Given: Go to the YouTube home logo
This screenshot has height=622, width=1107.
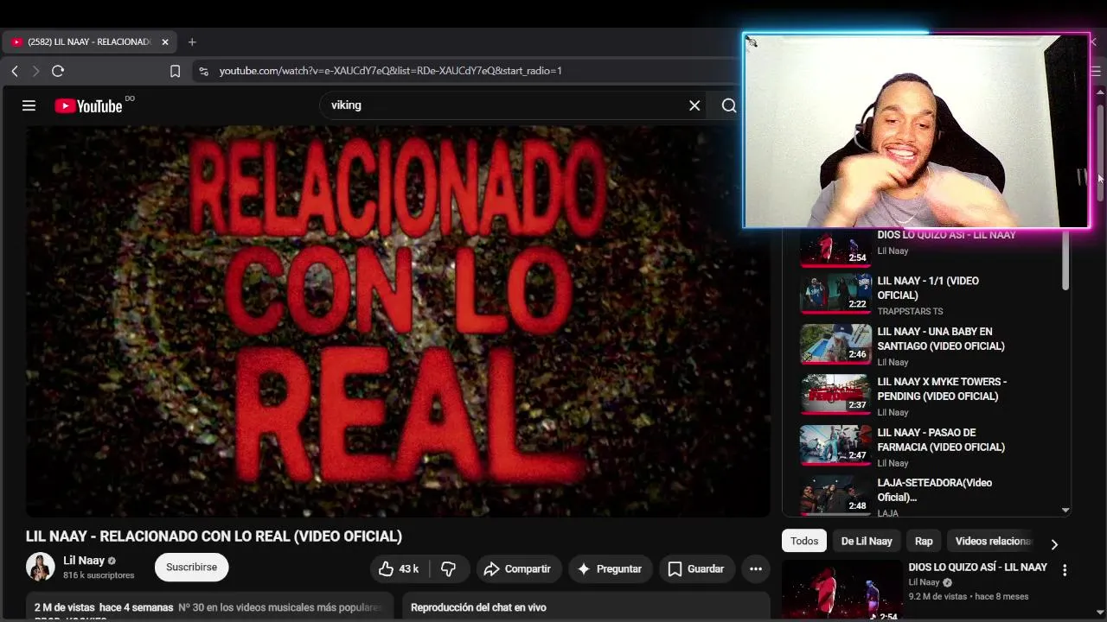Looking at the screenshot, I should click(x=89, y=105).
